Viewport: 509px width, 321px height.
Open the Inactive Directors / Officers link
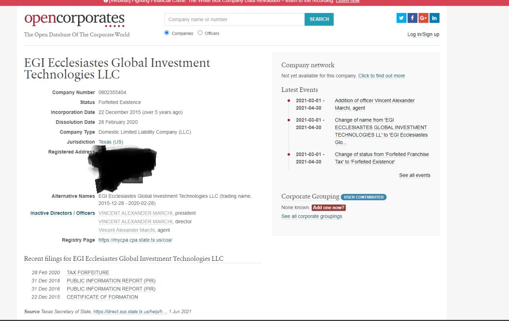pos(63,213)
